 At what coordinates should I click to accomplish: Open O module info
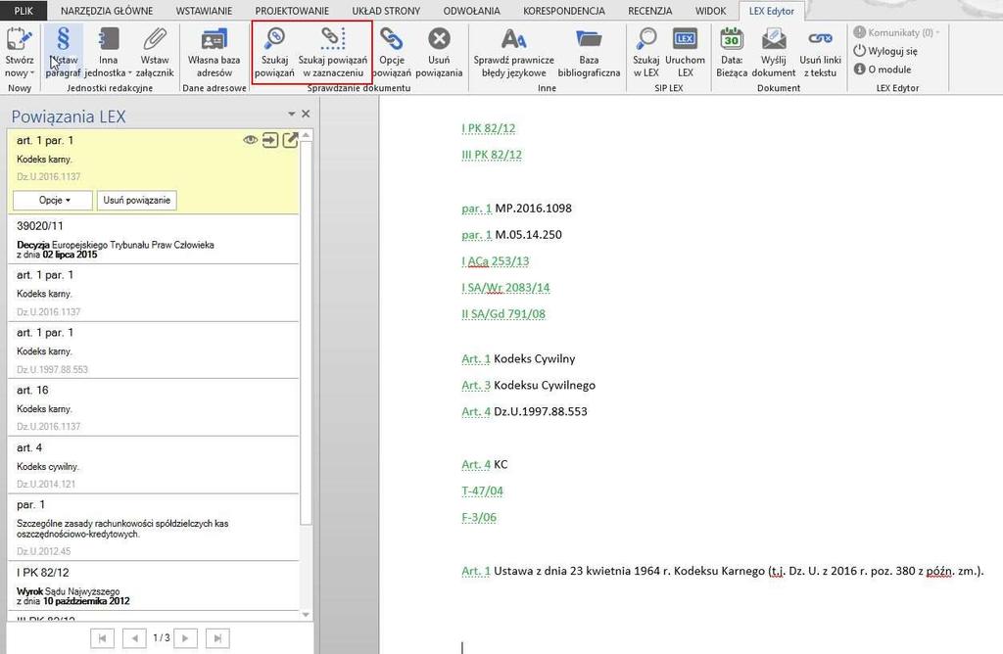(883, 70)
